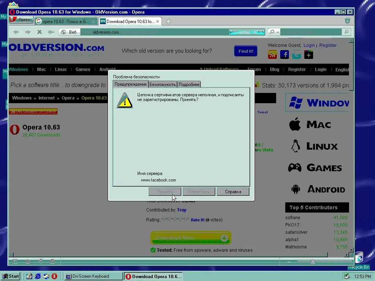Image resolution: width=375 pixels, height=281 pixels.
Task: Click the Games controller icon in sidebar
Action: (x=295, y=168)
